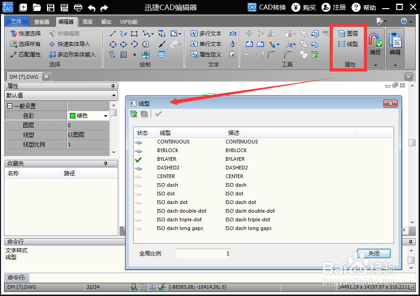Open the 文件 file menu
The image size is (420, 296).
pos(16,21)
